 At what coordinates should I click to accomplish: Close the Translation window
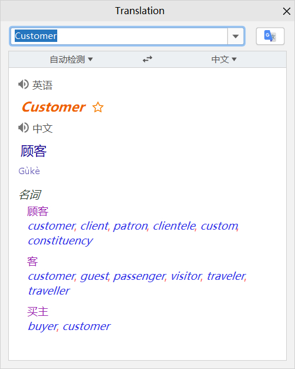pos(287,11)
